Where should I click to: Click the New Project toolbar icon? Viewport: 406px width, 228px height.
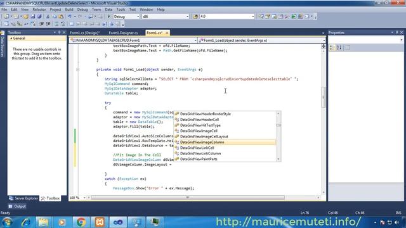coord(6,16)
